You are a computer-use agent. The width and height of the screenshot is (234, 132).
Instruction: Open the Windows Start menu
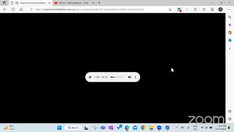(x=59, y=128)
